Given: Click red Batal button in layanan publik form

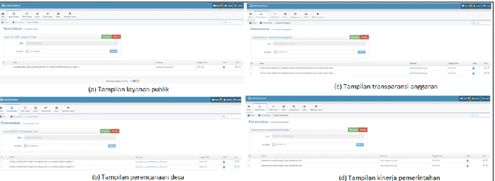Looking at the screenshot, I should (116, 37).
